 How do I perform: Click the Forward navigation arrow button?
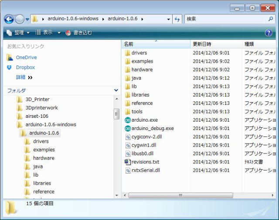pyautogui.click(x=19, y=19)
